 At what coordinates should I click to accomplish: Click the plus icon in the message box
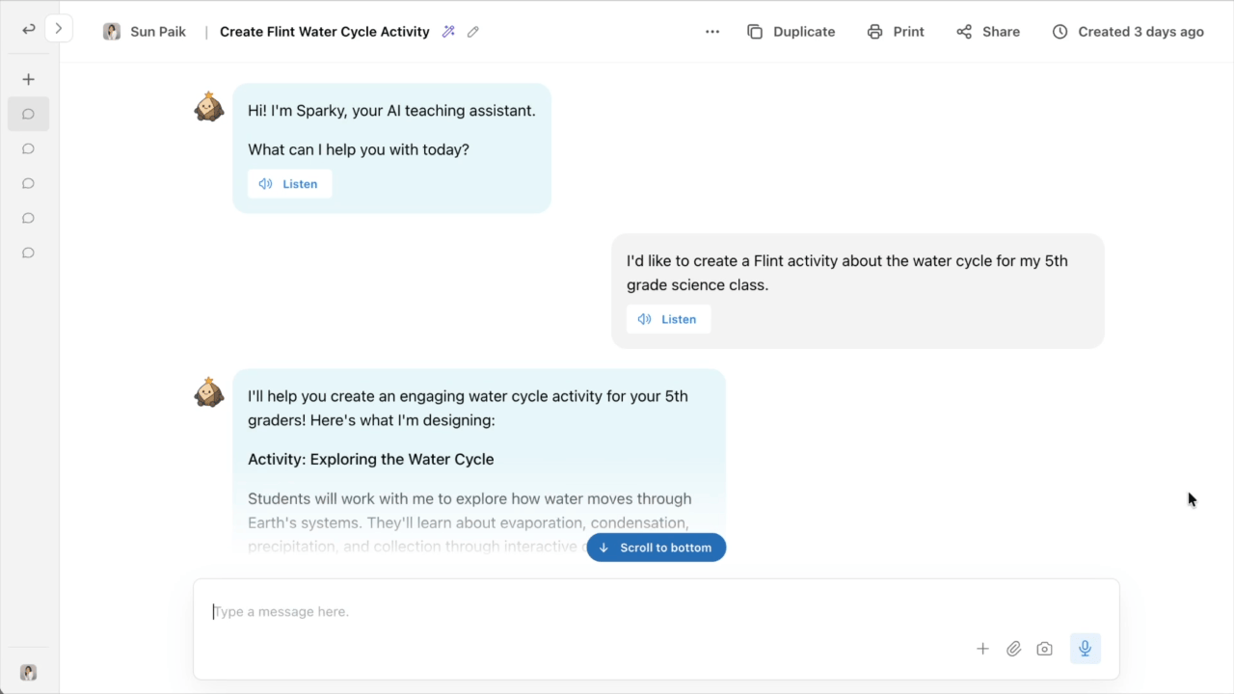982,649
